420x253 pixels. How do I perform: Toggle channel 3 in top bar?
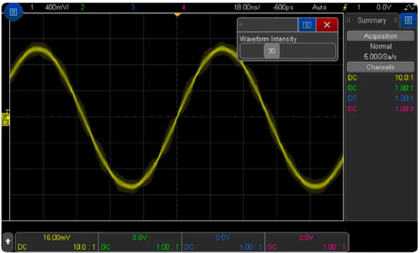coord(132,7)
